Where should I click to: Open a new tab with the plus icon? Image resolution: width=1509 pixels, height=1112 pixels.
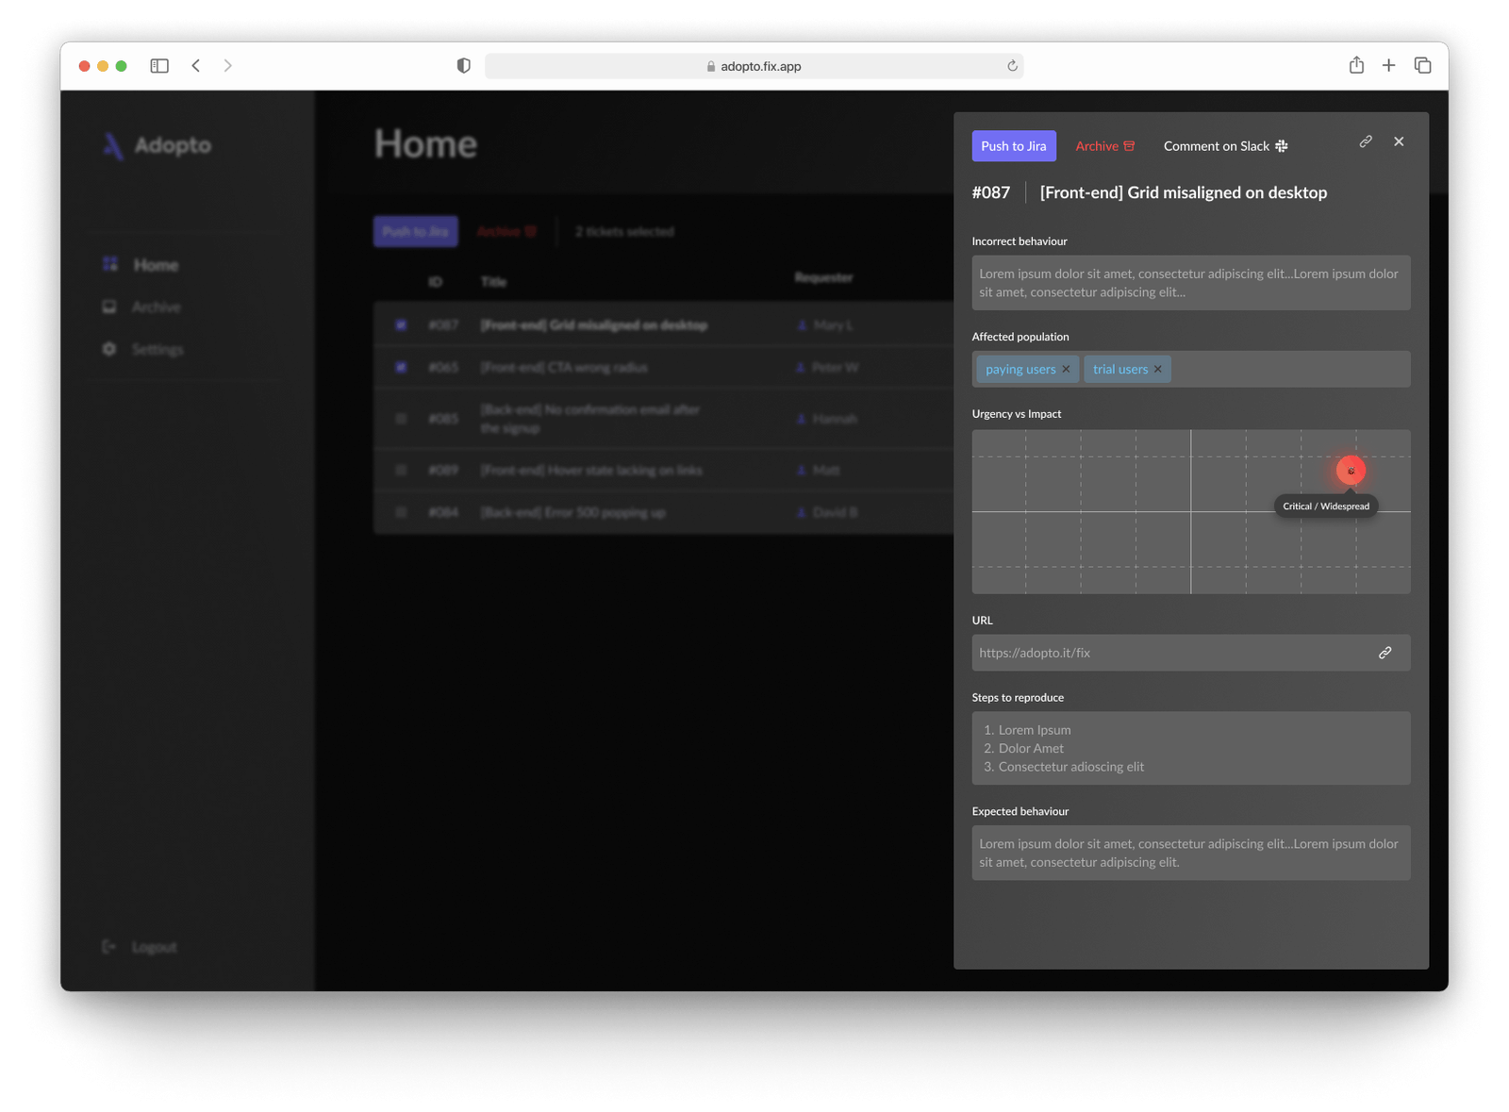[x=1389, y=65]
